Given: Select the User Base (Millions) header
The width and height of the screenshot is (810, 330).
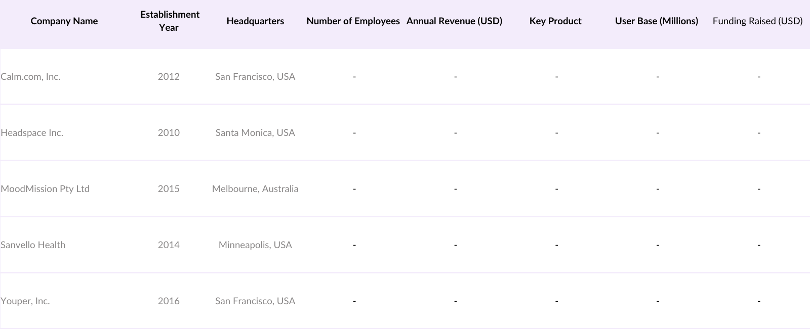Looking at the screenshot, I should coord(656,21).
